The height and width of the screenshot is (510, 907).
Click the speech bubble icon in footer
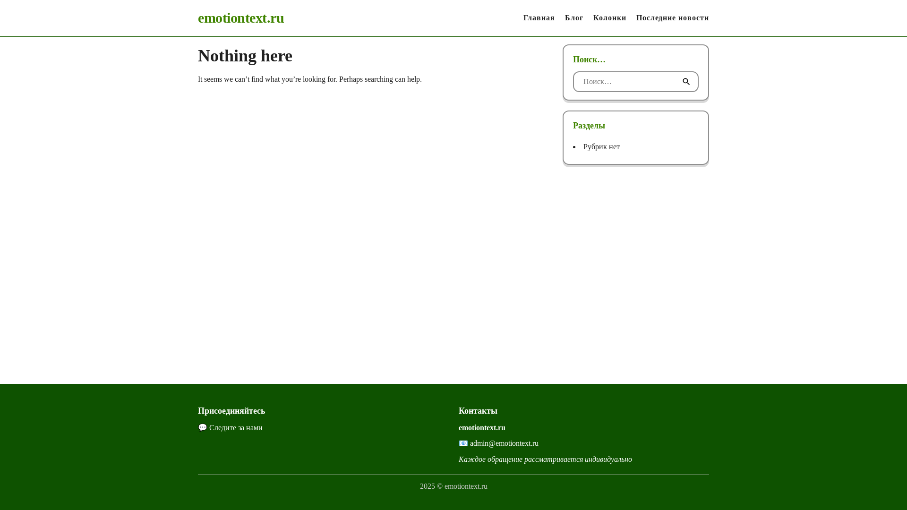pyautogui.click(x=203, y=427)
